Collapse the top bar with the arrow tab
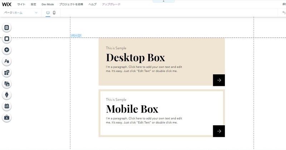The image size is (286, 150). (164, 1)
